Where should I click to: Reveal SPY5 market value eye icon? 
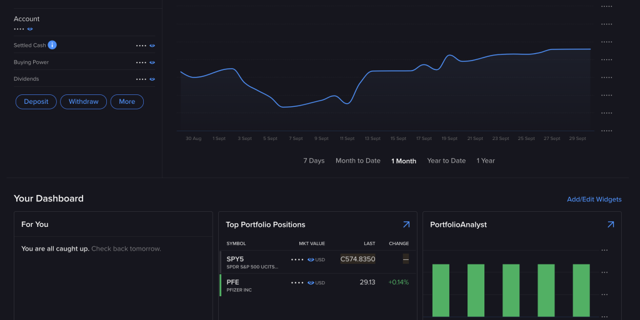[311, 259]
